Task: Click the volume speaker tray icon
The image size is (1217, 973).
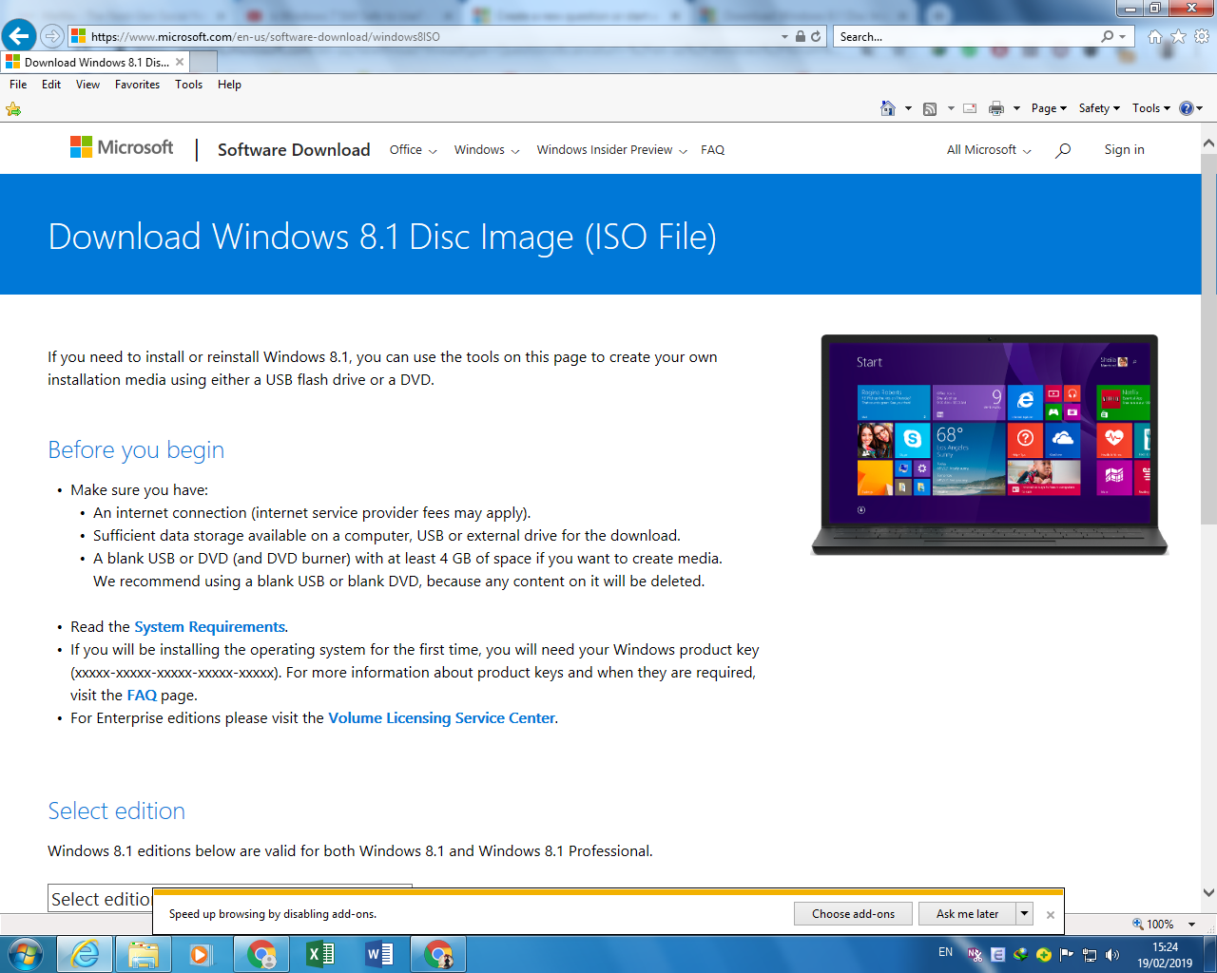Action: 1112,955
